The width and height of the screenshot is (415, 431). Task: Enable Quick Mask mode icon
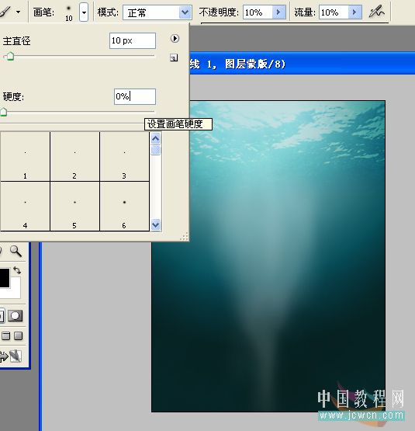point(15,316)
